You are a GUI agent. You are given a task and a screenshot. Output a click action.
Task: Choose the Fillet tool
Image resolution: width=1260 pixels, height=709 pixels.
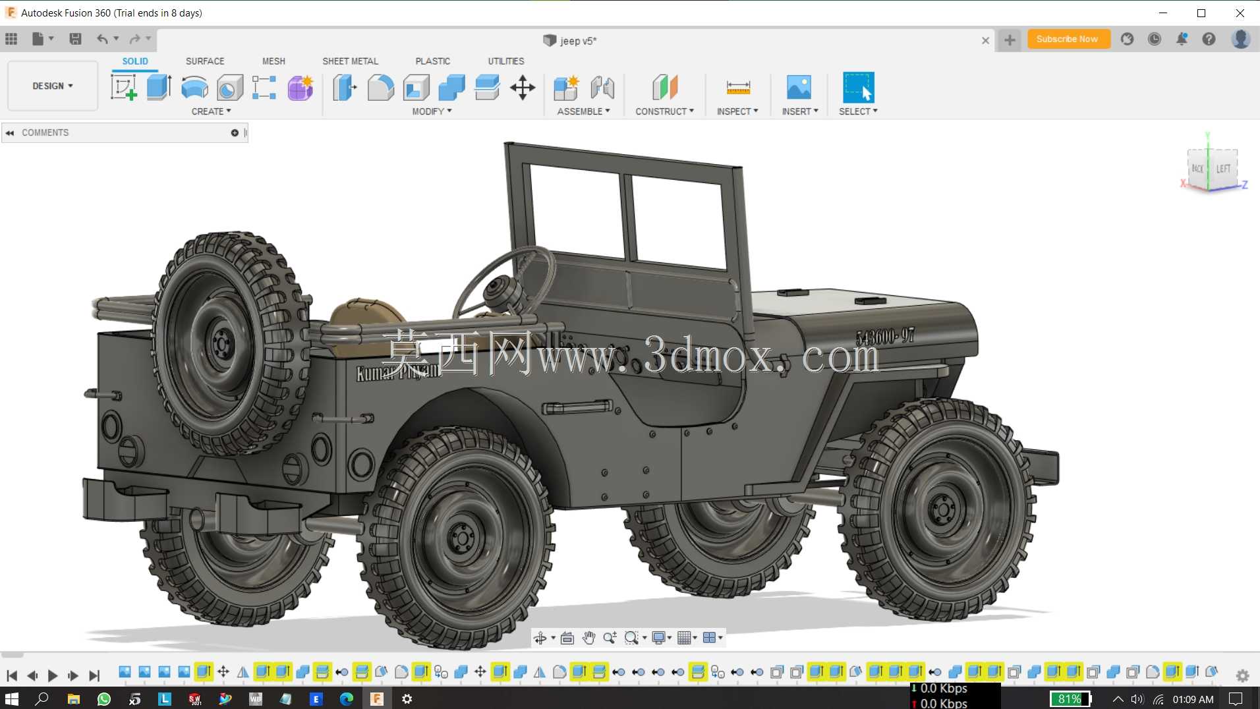coord(380,87)
